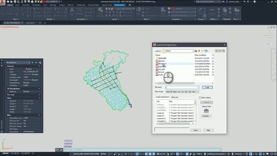The image size is (277, 156).
Task: Open command line Customize wrench icon
Action: (x=61, y=150)
